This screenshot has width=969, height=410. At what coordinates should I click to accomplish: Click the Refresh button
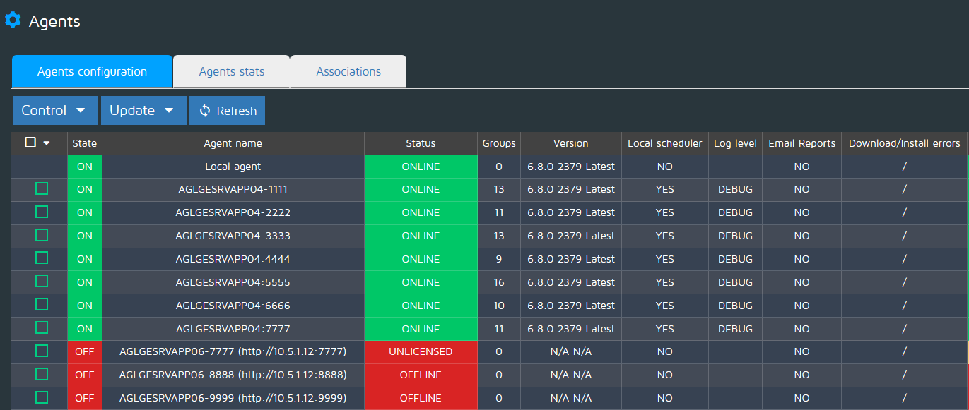point(227,111)
